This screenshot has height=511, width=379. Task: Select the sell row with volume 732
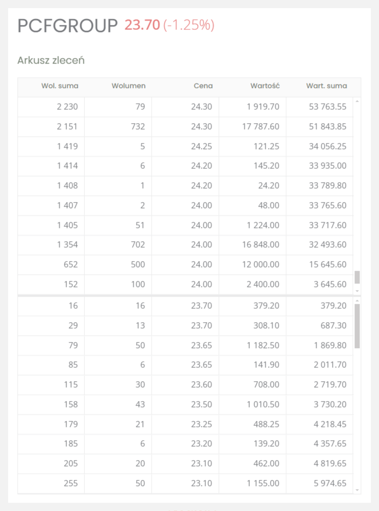[185, 127]
